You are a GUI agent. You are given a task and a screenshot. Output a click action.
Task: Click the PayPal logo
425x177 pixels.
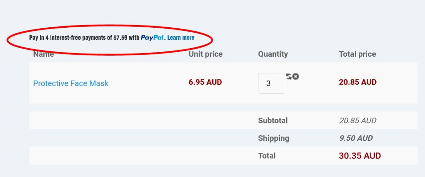[x=152, y=37]
